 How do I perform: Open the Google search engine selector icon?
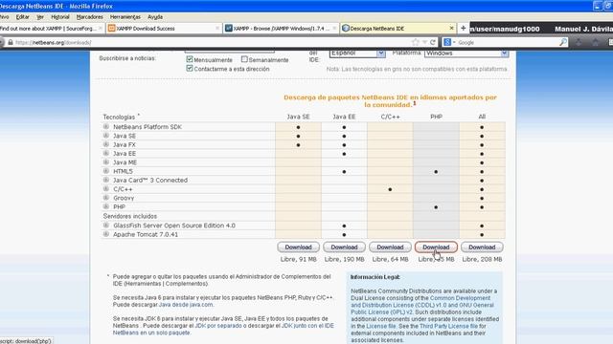tap(448, 42)
